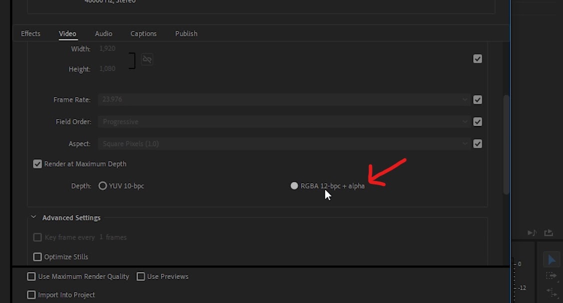This screenshot has height=303, width=563.
Task: Toggle Render at Maximum Depth checkbox
Action: tap(37, 164)
